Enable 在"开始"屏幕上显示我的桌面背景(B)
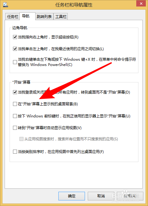 tap(15, 104)
